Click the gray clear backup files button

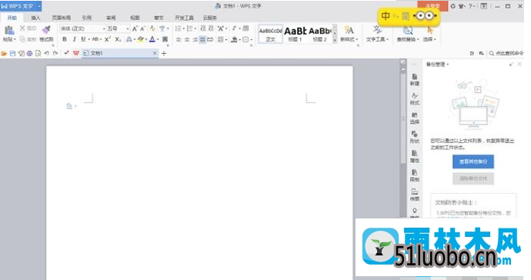pyautogui.click(x=473, y=178)
